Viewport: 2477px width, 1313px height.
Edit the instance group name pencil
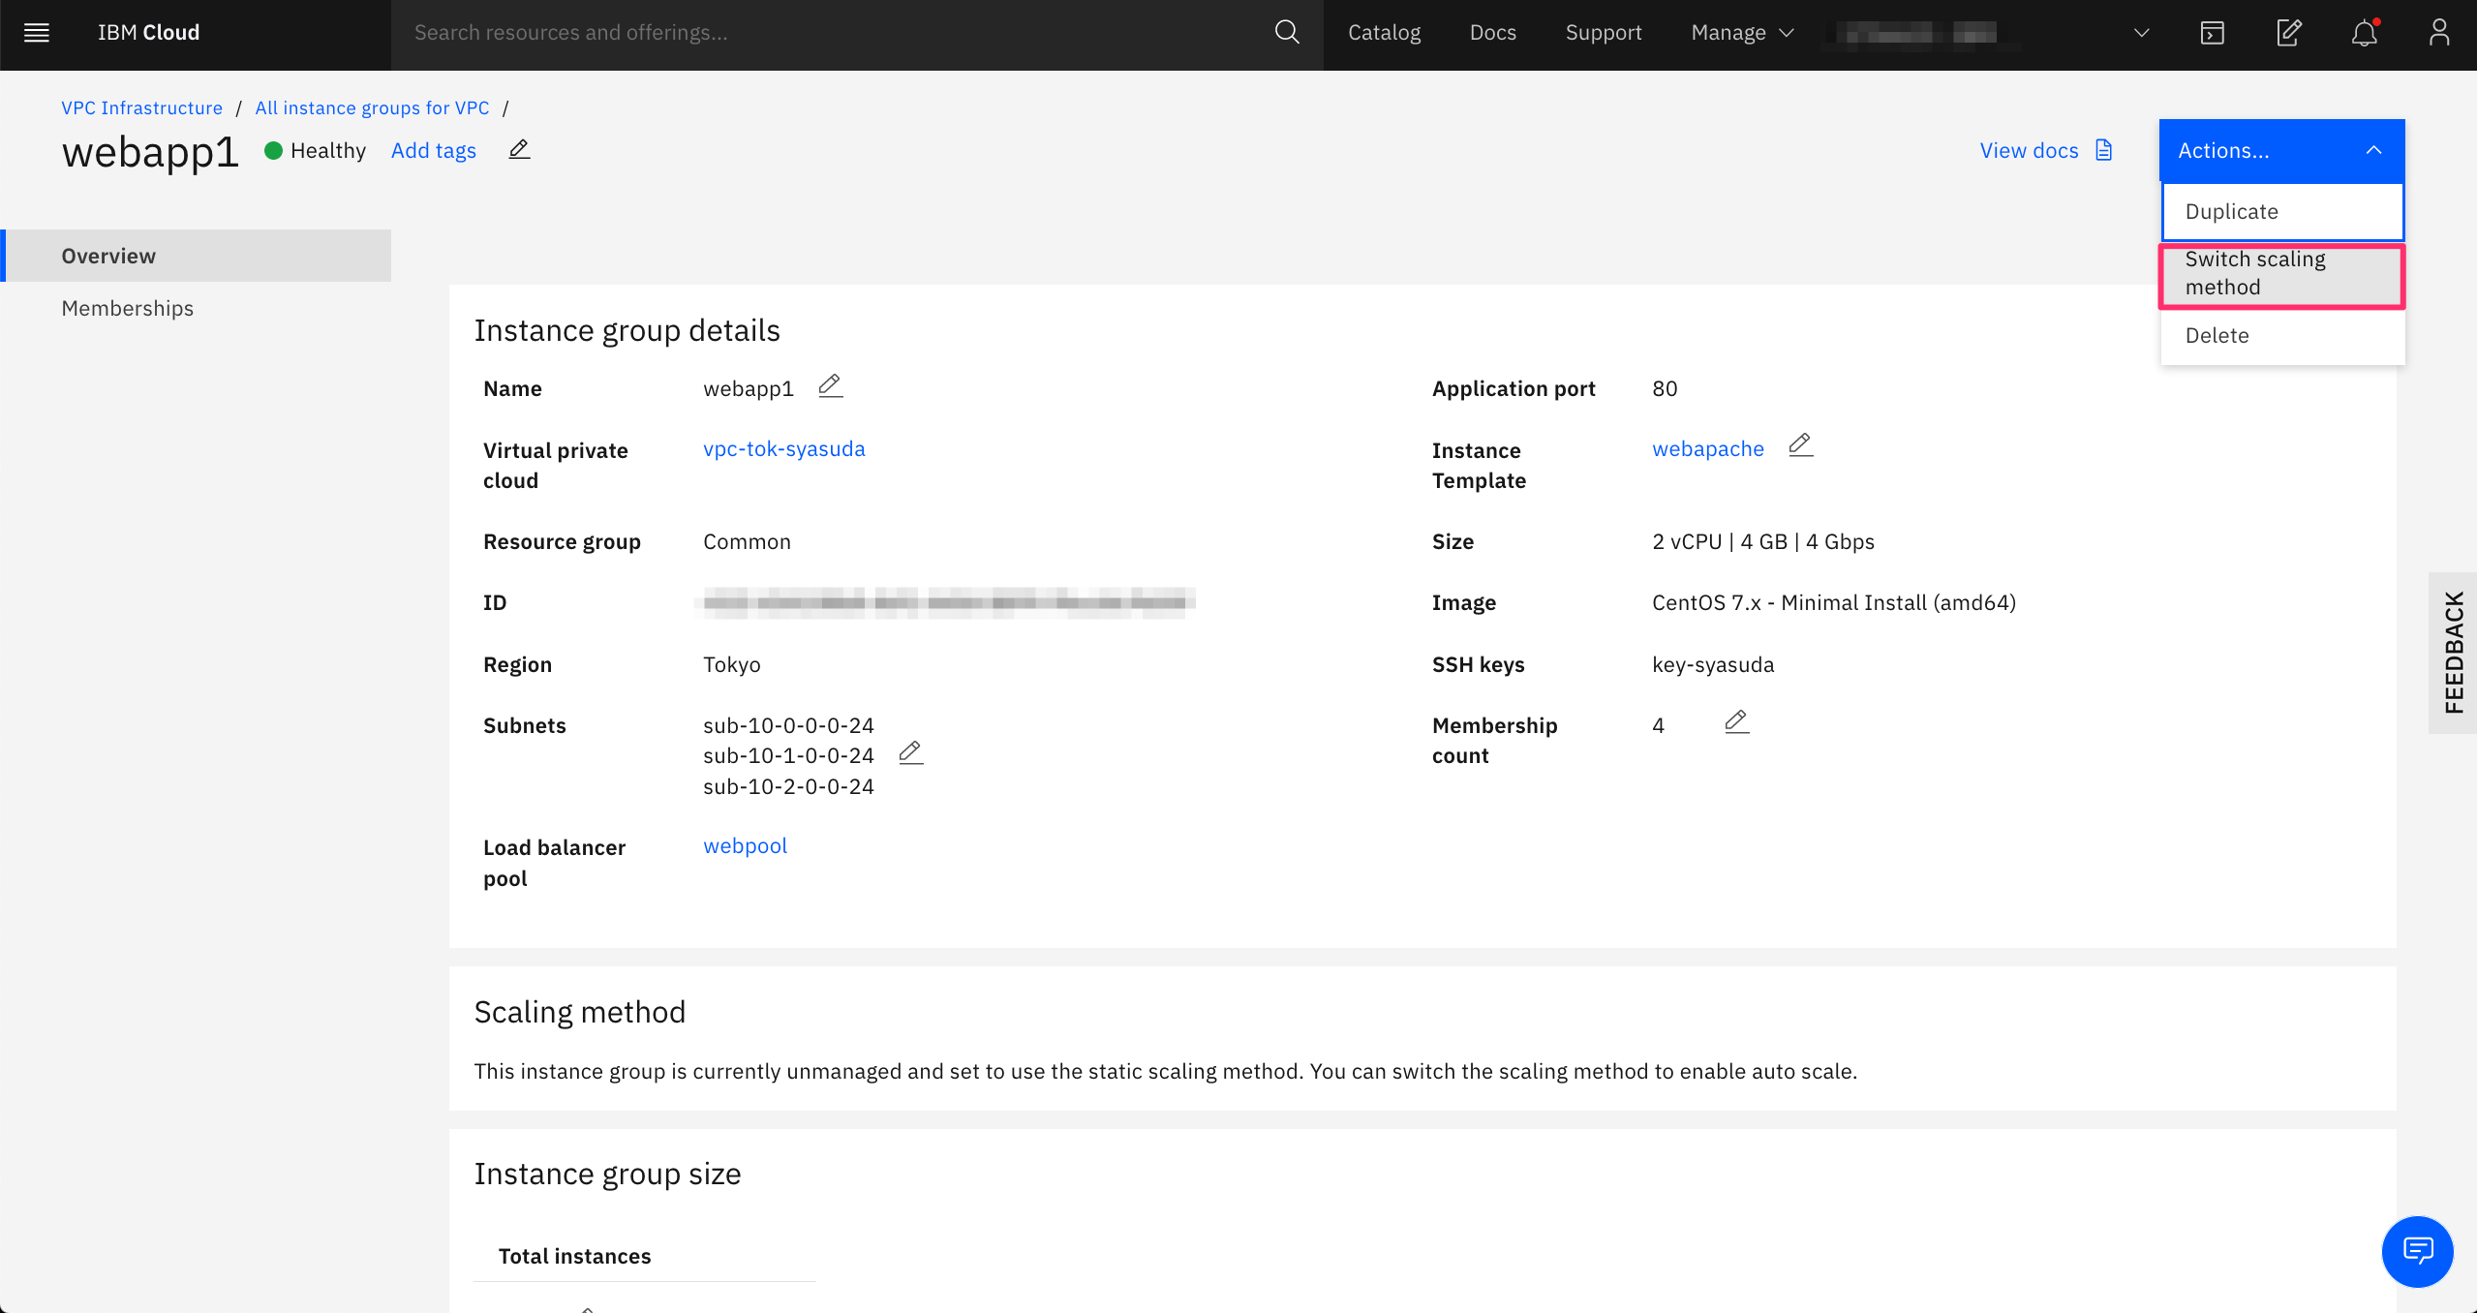coord(830,386)
